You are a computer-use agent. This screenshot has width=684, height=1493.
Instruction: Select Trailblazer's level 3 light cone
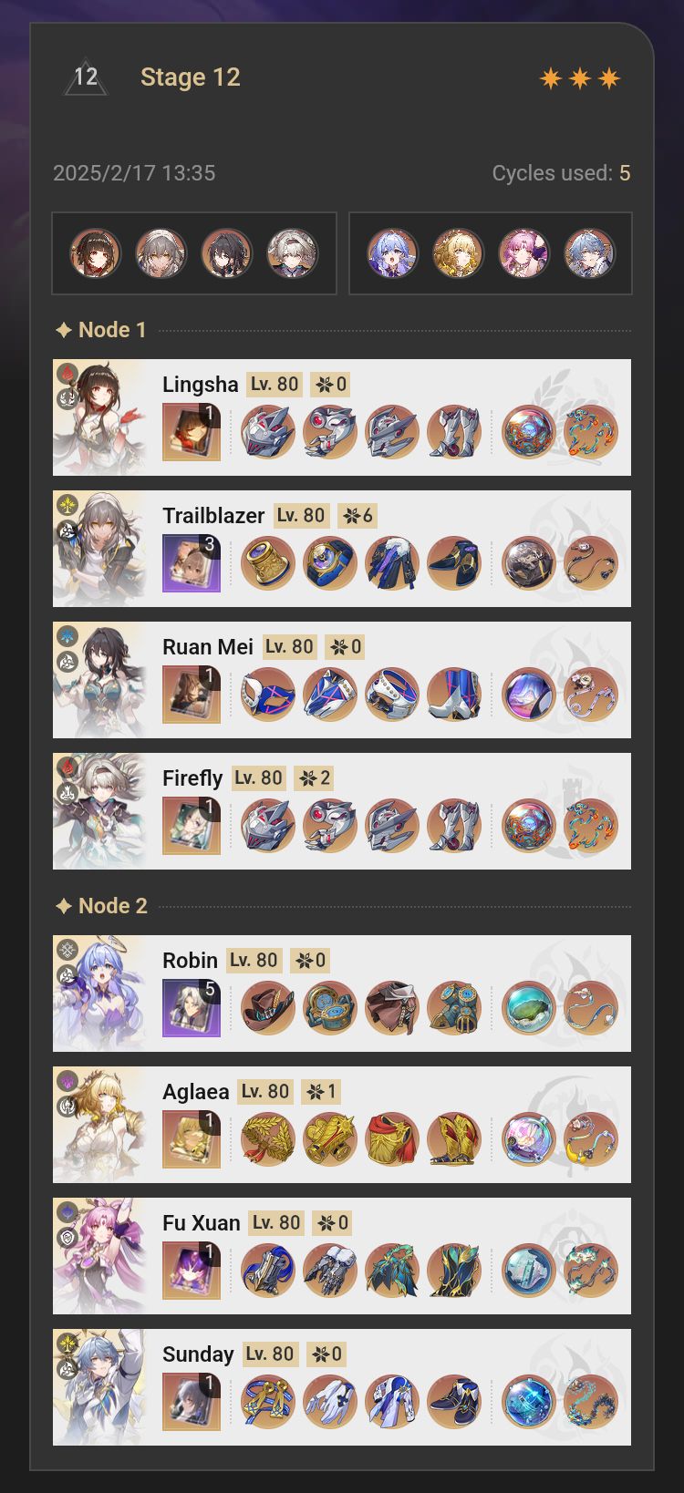192,563
